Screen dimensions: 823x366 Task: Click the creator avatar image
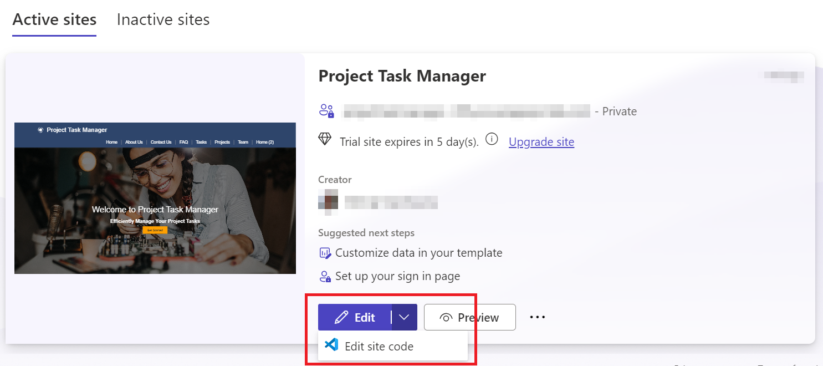(328, 201)
